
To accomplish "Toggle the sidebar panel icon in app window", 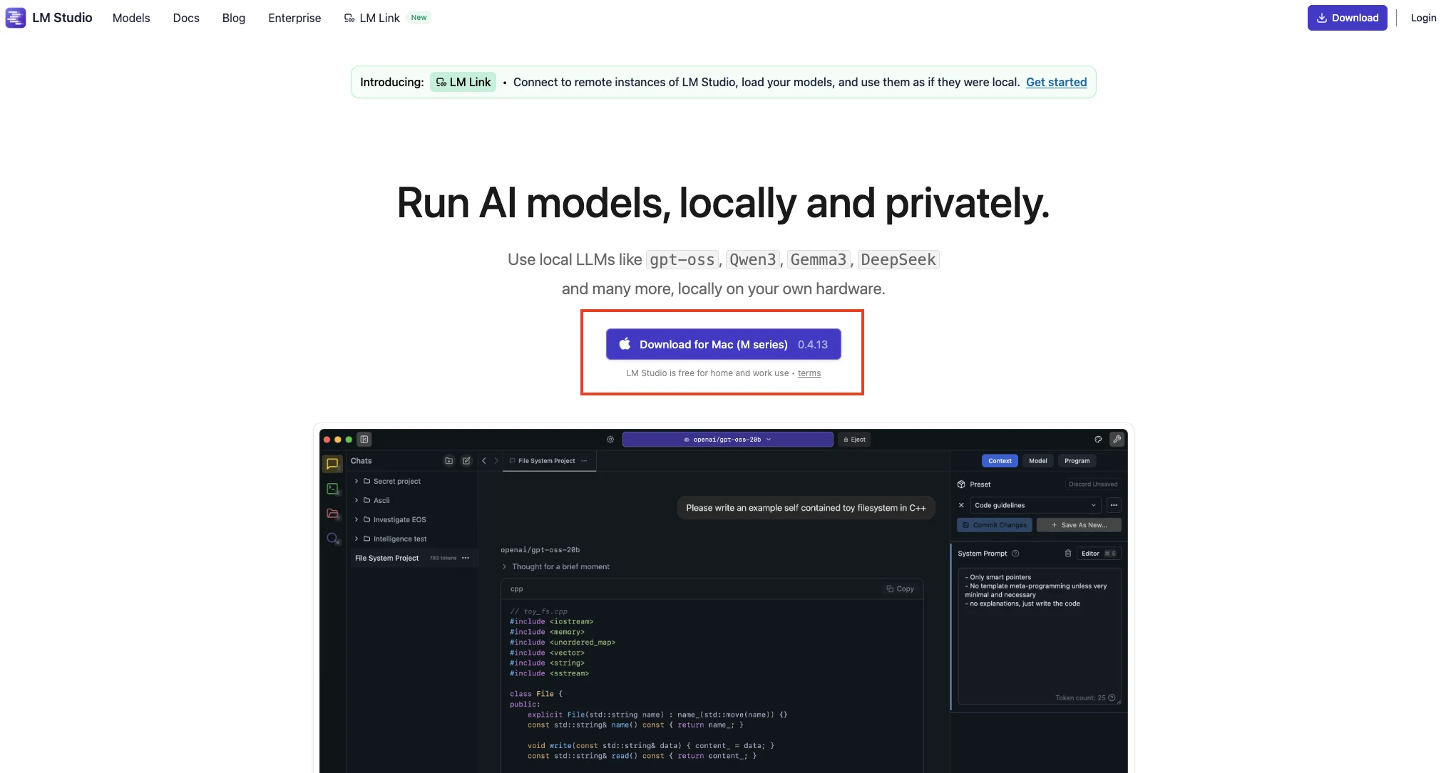I will pyautogui.click(x=364, y=440).
